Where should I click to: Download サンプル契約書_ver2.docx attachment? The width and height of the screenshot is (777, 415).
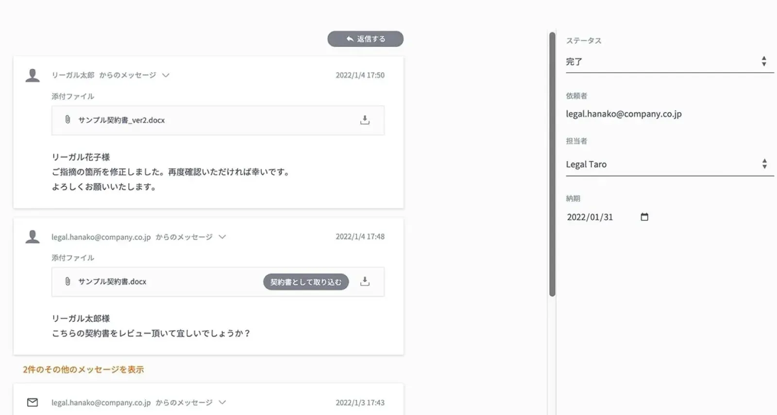pos(365,120)
